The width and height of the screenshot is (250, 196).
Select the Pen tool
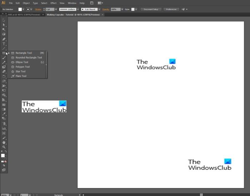click(x=4, y=39)
